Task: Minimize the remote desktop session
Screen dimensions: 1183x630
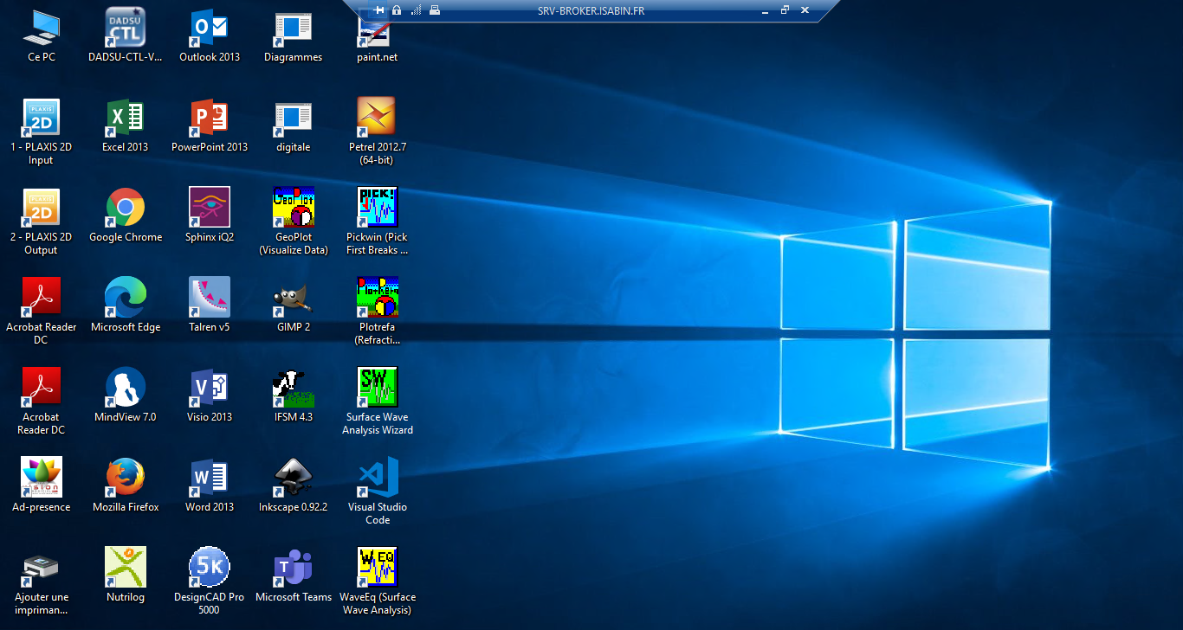Action: 765,11
